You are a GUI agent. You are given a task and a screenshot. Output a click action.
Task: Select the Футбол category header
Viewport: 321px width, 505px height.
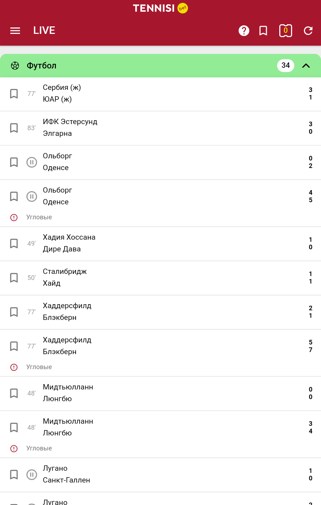pos(42,66)
